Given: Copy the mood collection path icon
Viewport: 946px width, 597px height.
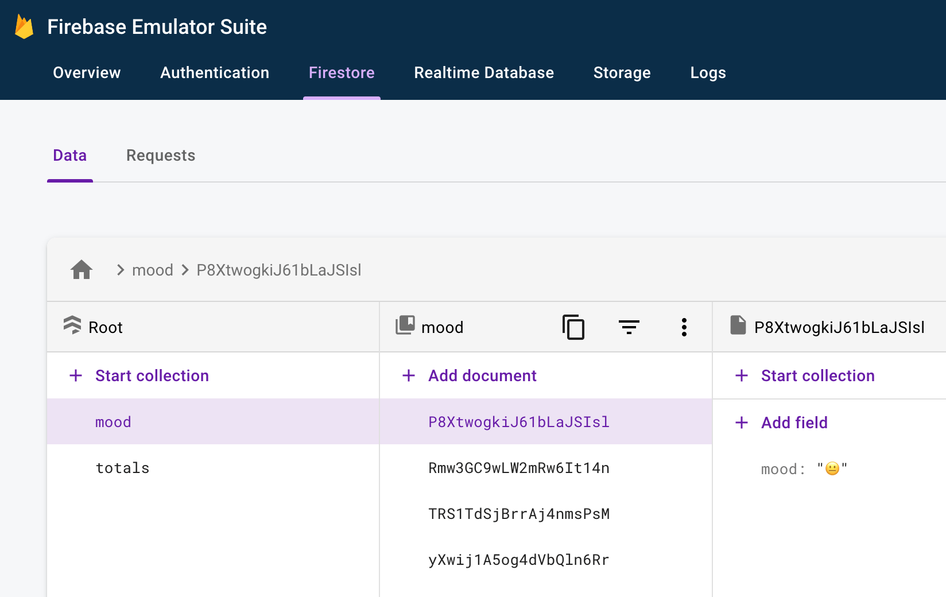Looking at the screenshot, I should click(573, 327).
